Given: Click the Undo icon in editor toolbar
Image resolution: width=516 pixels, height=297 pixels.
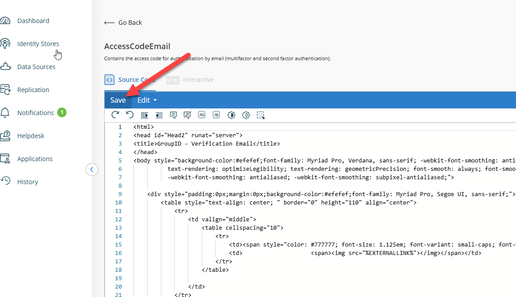Looking at the screenshot, I should pyautogui.click(x=129, y=115).
